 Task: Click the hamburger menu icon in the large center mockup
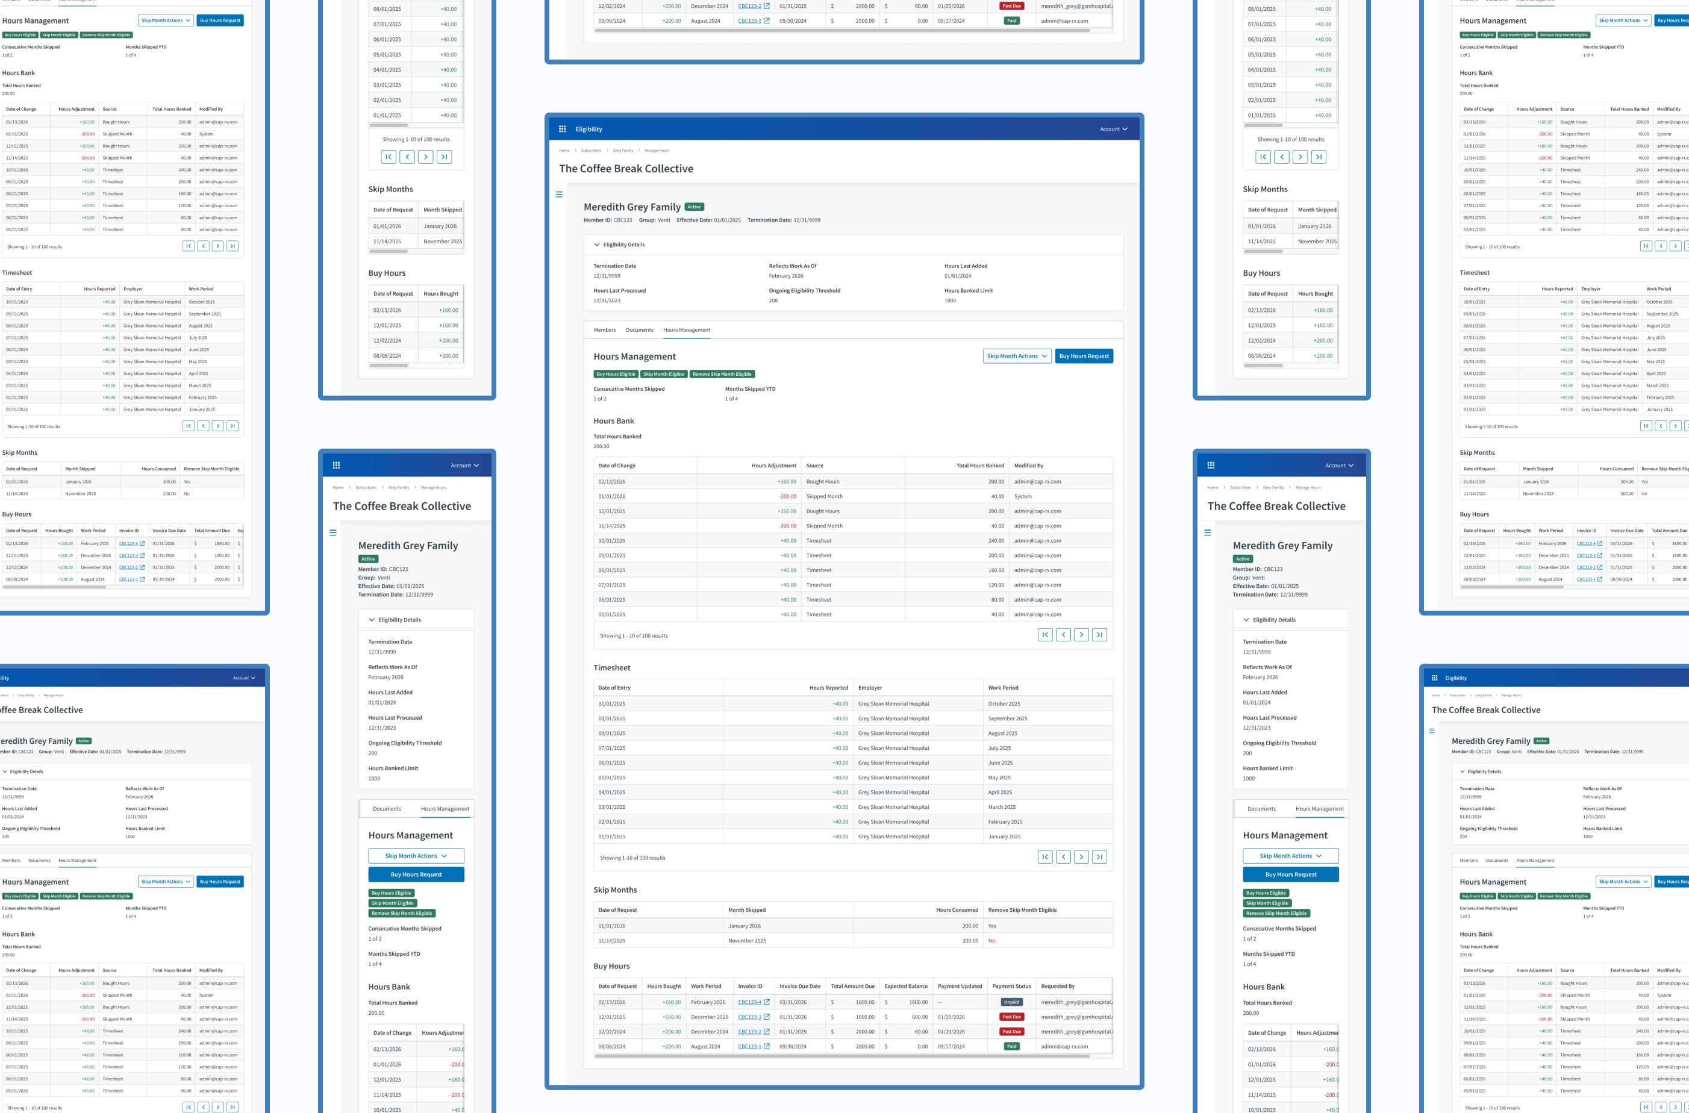point(560,195)
